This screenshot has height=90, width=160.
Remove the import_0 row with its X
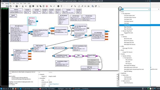tap(117, 76)
